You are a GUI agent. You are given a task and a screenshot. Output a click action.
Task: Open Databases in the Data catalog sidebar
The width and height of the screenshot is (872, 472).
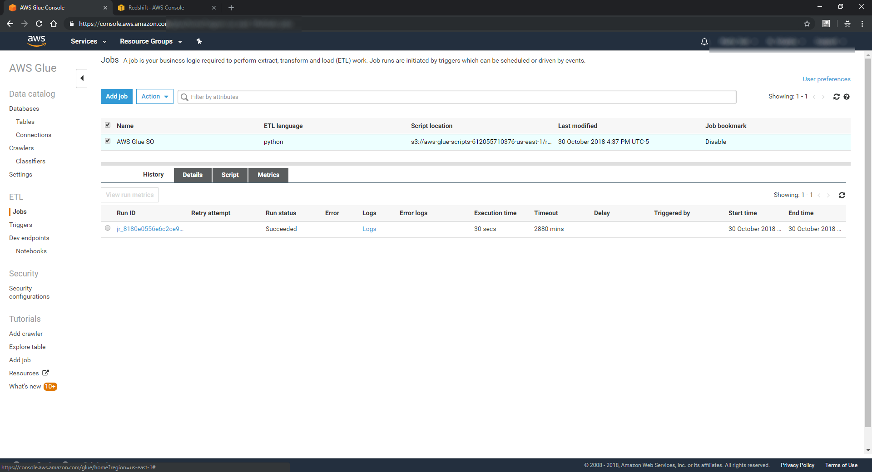pyautogui.click(x=24, y=109)
